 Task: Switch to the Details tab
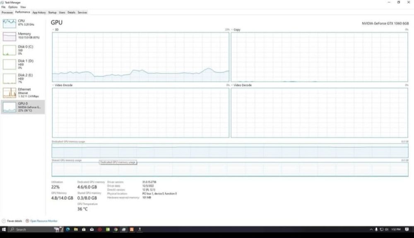pos(71,12)
